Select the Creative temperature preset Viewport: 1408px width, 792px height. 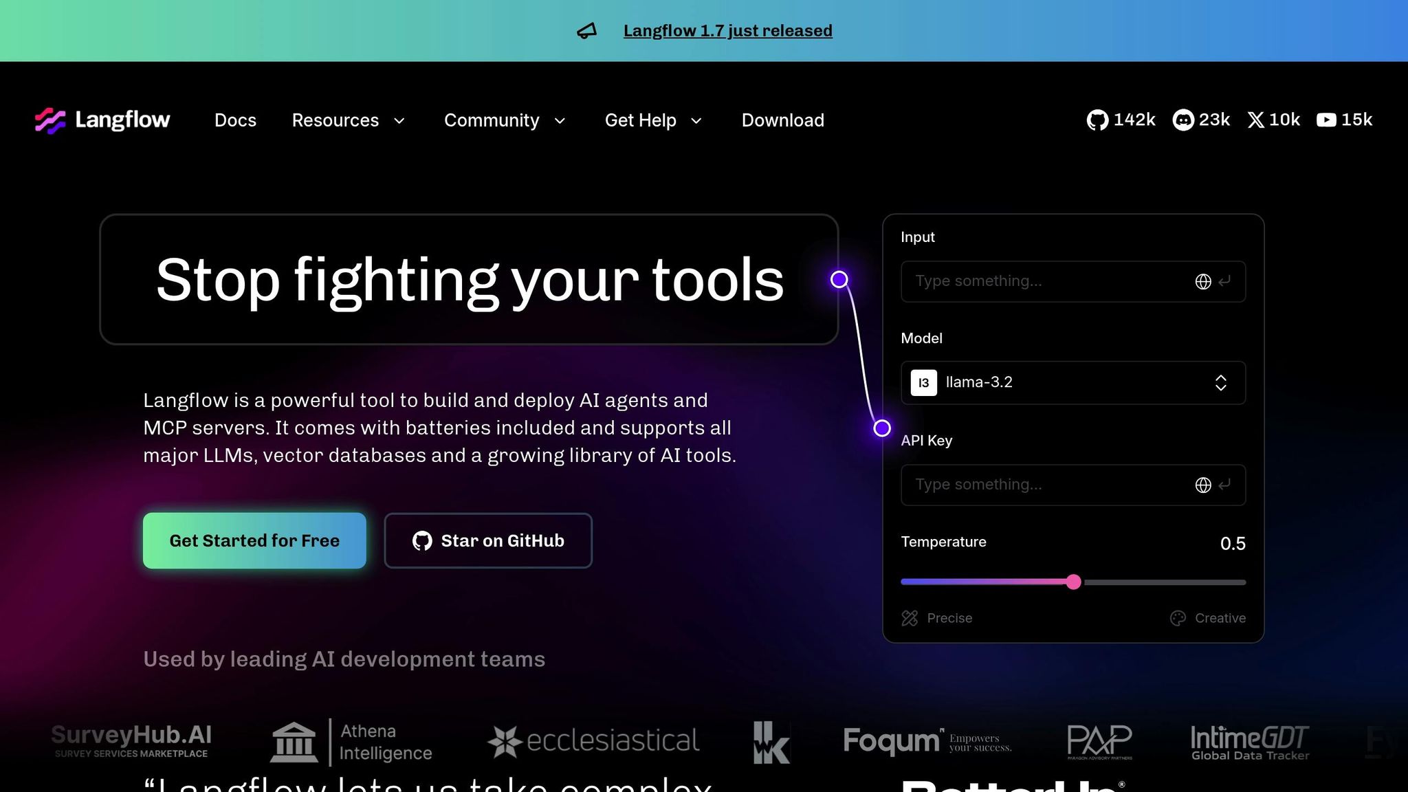(1208, 618)
